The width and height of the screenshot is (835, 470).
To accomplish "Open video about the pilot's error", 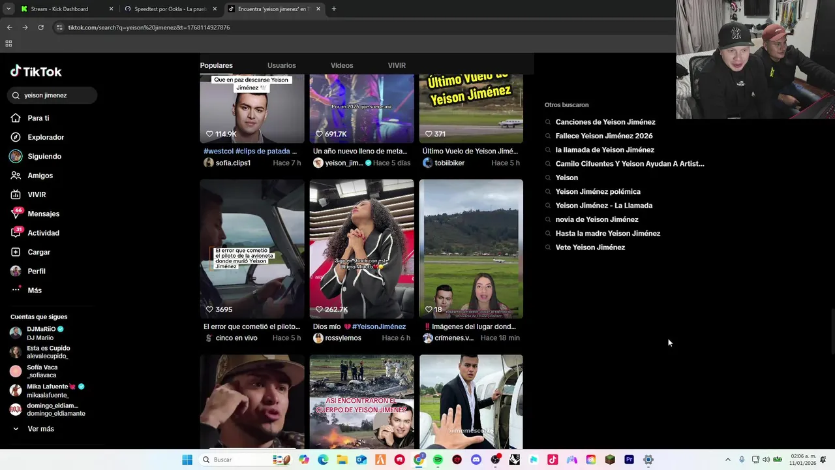I will click(252, 249).
